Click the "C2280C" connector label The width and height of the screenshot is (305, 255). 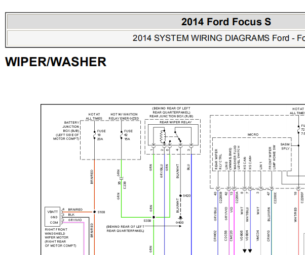coord(275,197)
